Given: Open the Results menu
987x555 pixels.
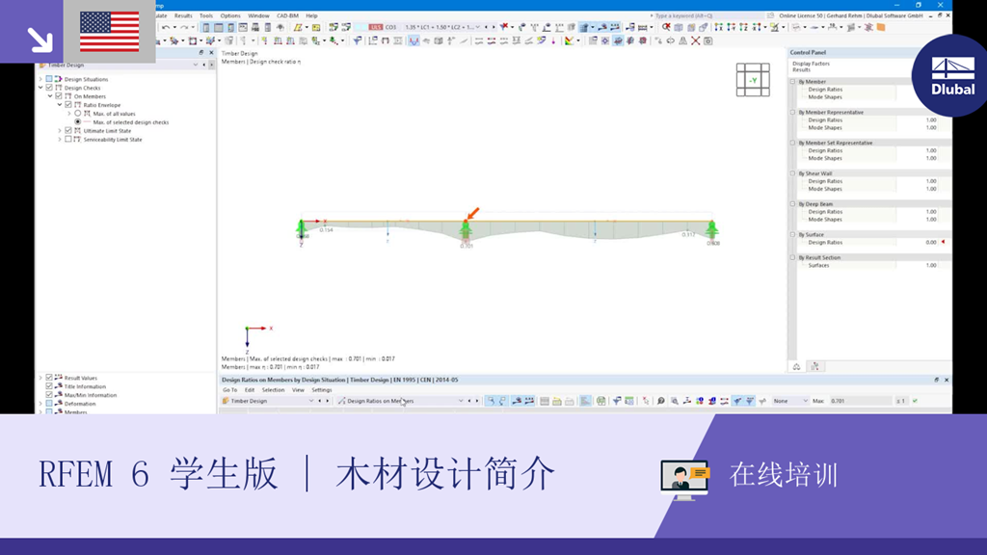Looking at the screenshot, I should click(183, 15).
